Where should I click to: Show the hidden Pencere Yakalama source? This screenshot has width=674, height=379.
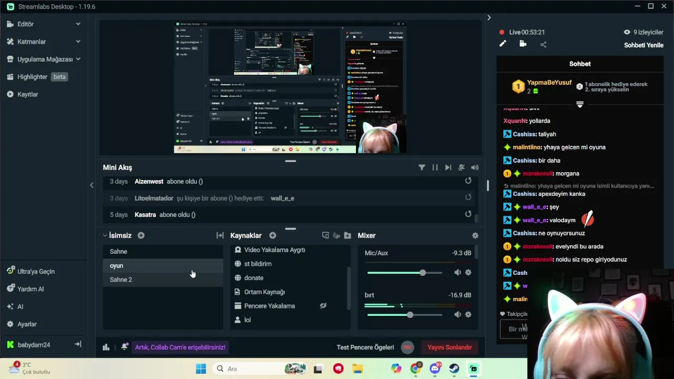(x=323, y=306)
